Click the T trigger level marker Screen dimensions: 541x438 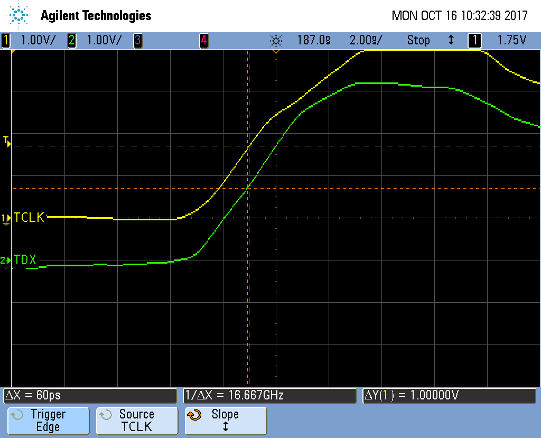(6, 141)
